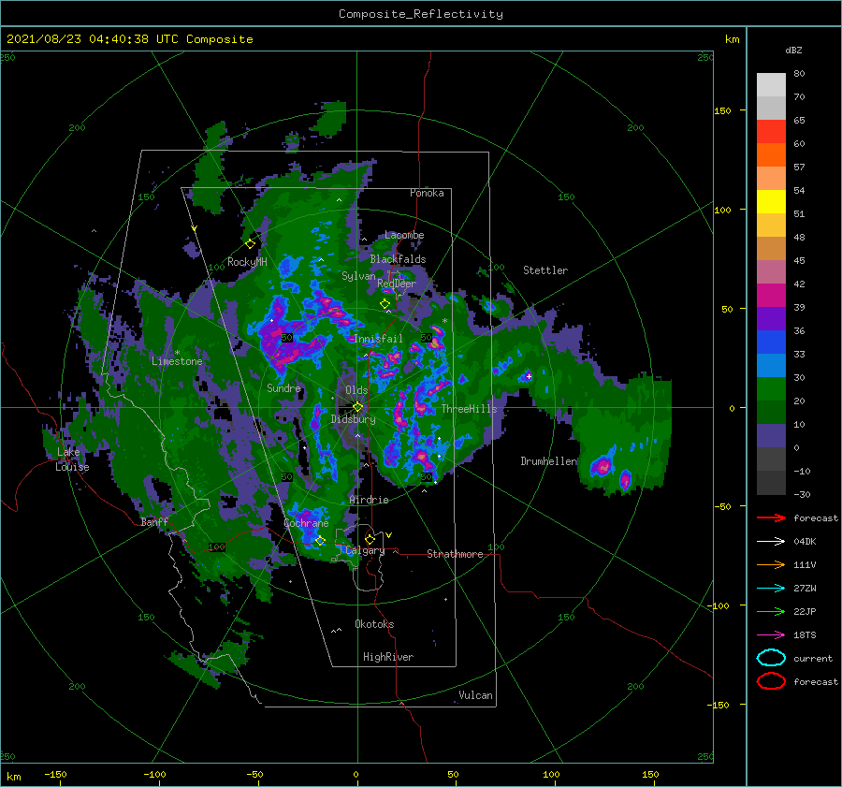Click the red forecast ellipse symbol
Viewport: 842px width, 787px height.
point(771,681)
